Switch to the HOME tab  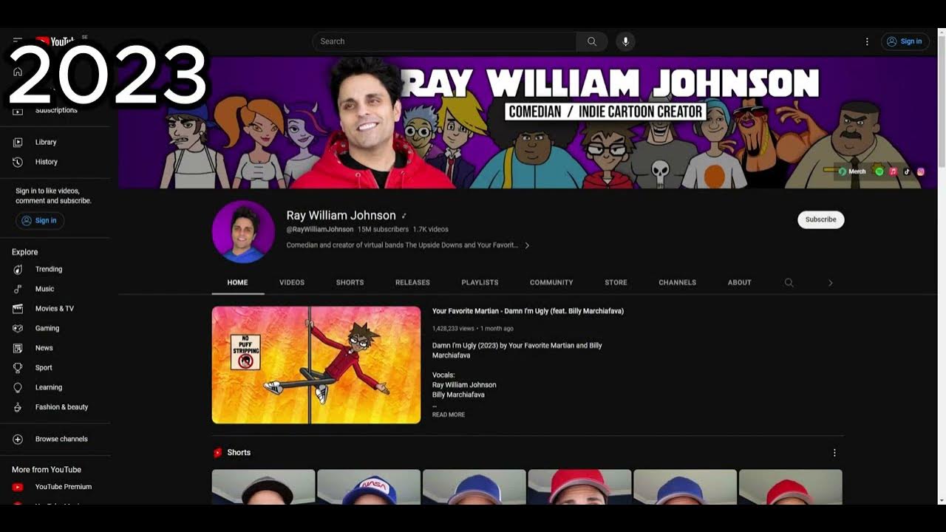(237, 282)
